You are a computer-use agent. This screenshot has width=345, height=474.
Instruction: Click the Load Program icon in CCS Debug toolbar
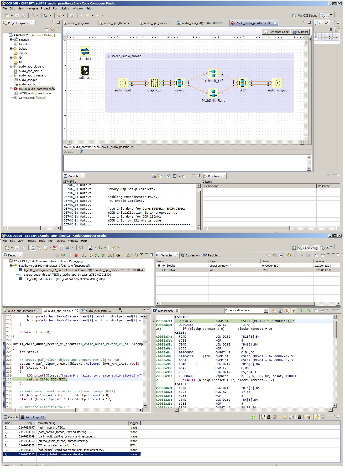46,248
